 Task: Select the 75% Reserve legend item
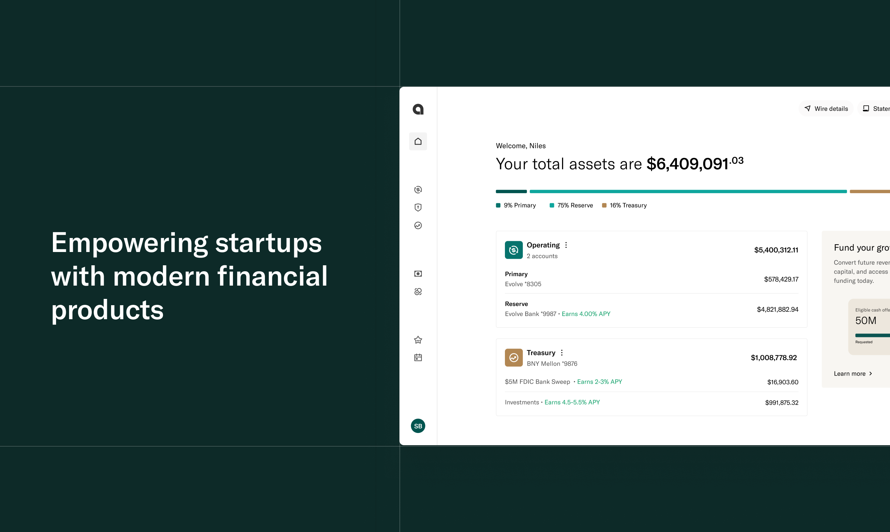pos(570,205)
